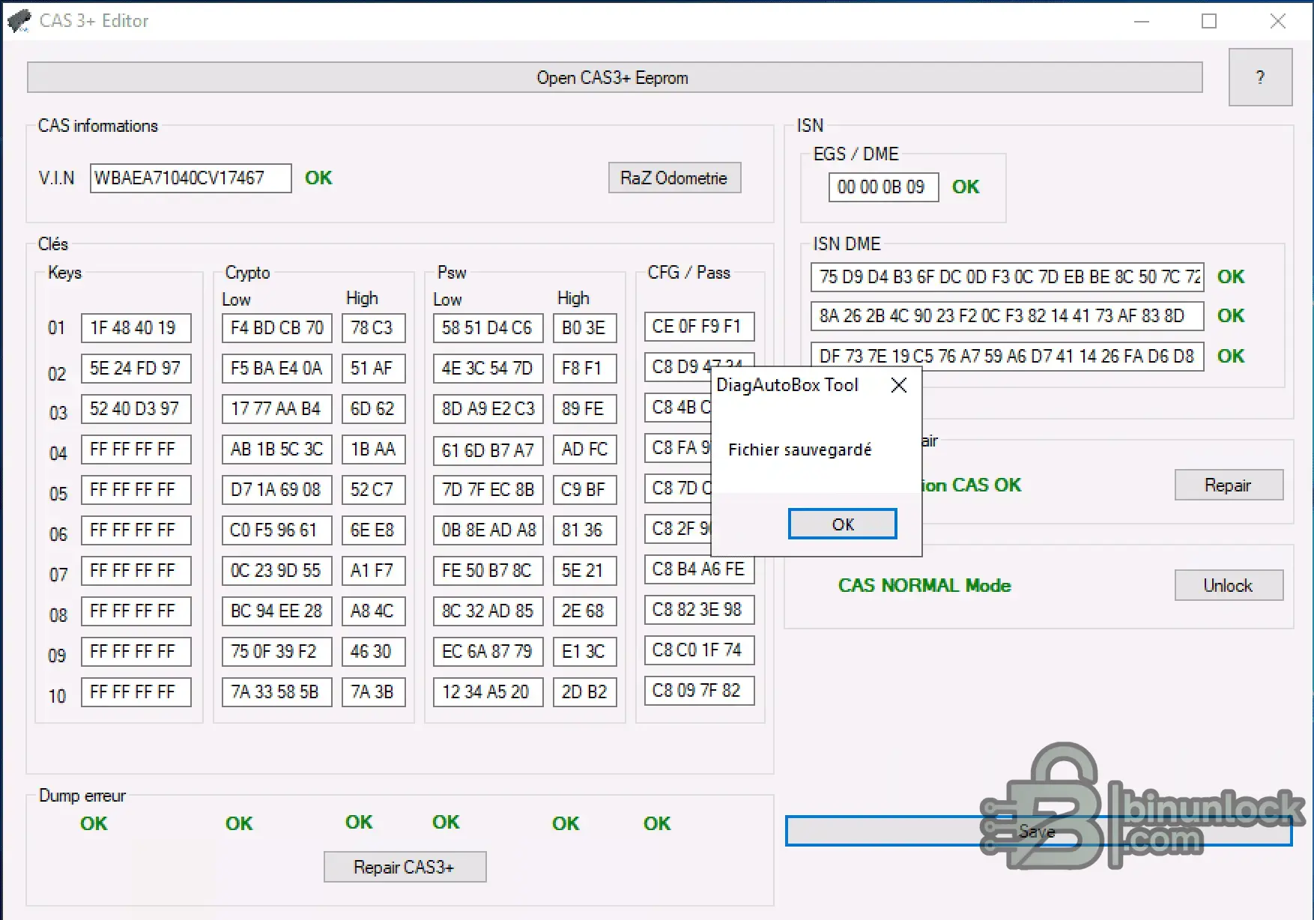Select CFG / Pass field C8 09 7F 82

699,691
